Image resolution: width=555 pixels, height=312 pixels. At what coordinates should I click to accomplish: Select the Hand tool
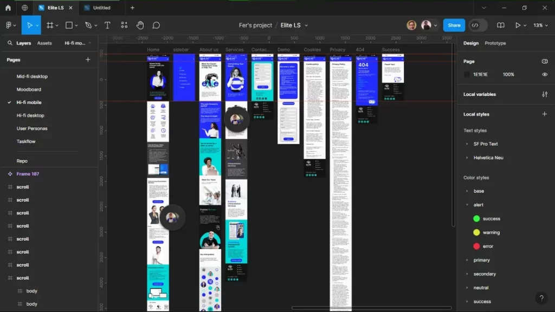pos(140,25)
